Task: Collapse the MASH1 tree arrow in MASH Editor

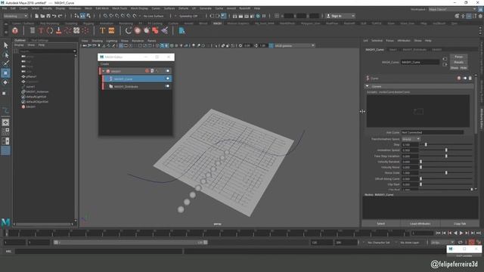Action: (x=104, y=71)
